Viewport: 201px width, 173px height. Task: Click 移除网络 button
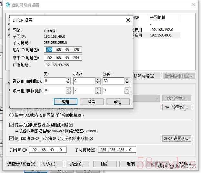tap(146, 76)
